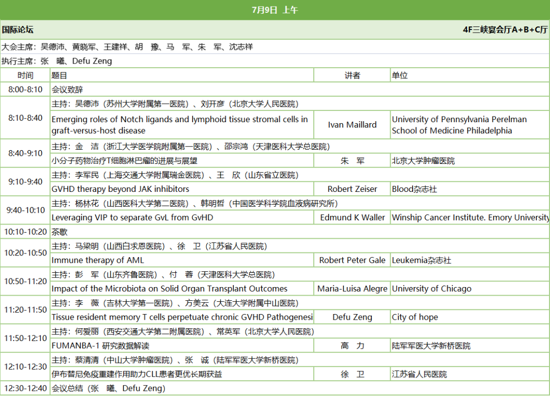Select time cell '9:40-10:10'
The image size is (550, 396).
tap(25, 210)
